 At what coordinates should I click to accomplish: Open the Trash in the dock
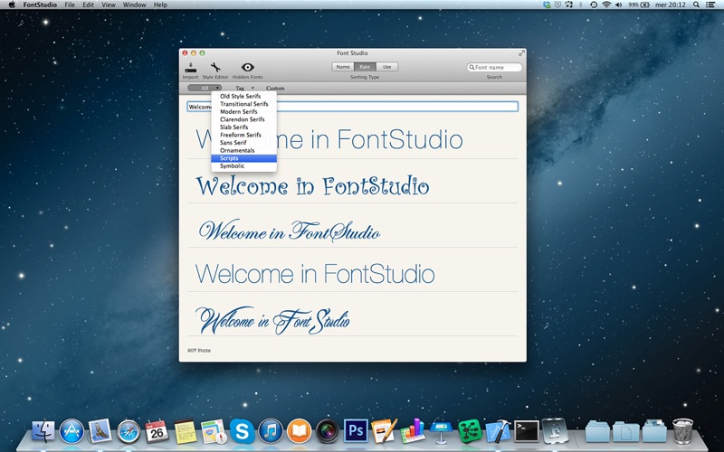(682, 431)
